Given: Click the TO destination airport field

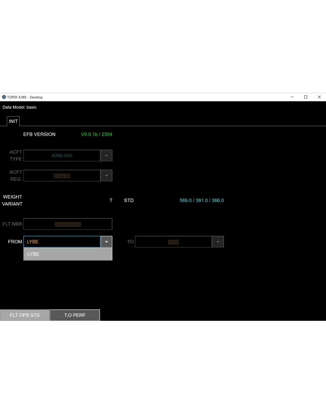Looking at the screenshot, I should click(x=173, y=242).
